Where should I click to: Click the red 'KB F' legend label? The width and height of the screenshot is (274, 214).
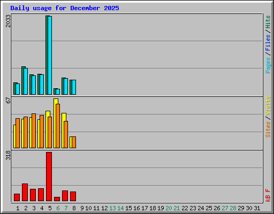268,195
